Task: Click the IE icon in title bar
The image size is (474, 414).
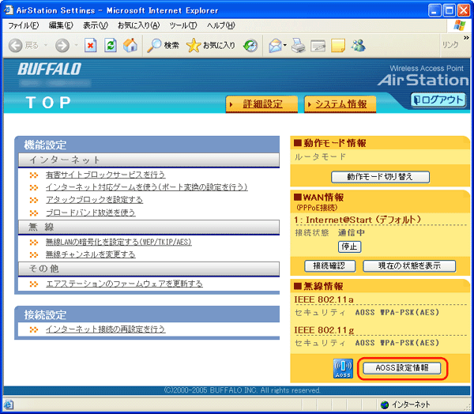Action: 9,10
